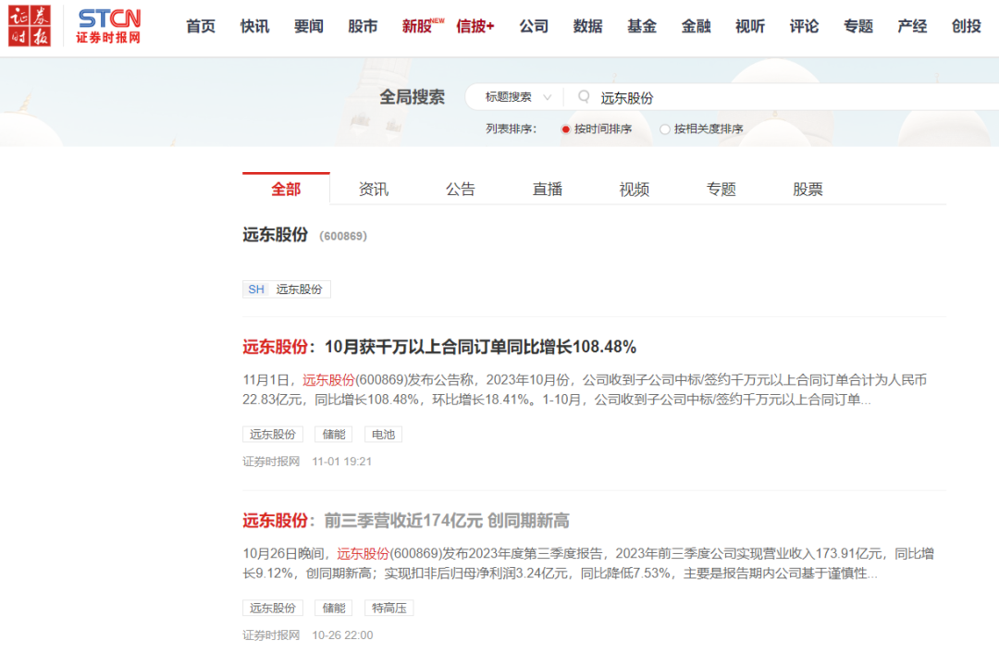The image size is (999, 653).
Task: Open the 标题搜索 dropdown
Action: point(517,97)
